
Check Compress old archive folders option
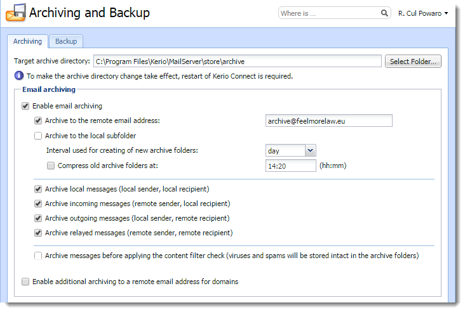coord(51,166)
